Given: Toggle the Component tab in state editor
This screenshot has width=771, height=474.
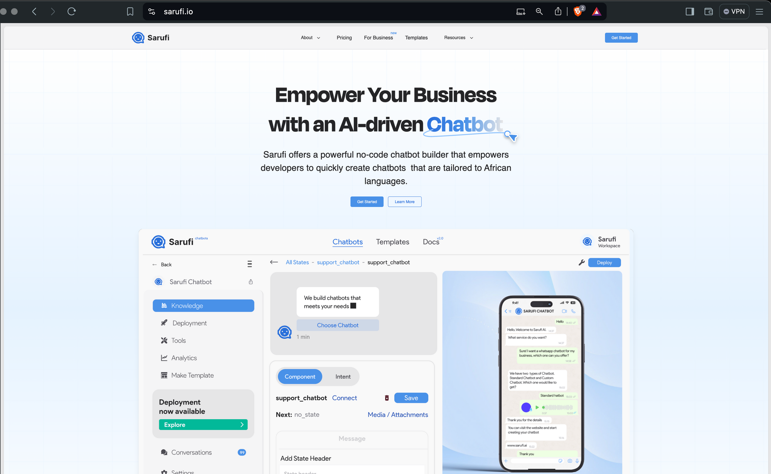Looking at the screenshot, I should [x=300, y=377].
